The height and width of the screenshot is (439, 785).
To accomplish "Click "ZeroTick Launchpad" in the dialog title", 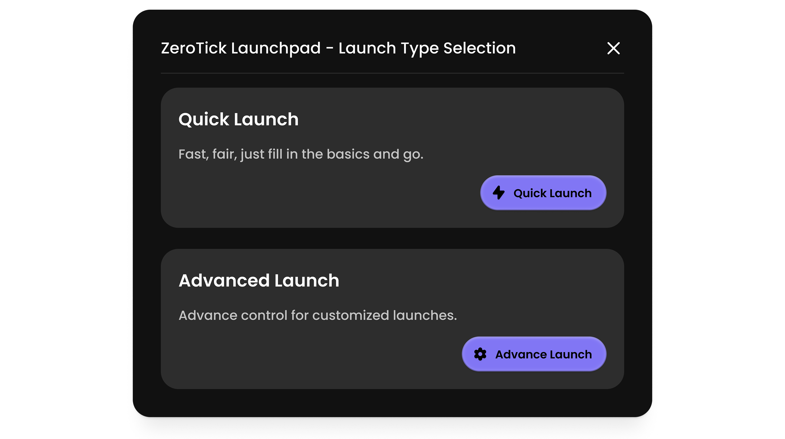I will pyautogui.click(x=241, y=48).
